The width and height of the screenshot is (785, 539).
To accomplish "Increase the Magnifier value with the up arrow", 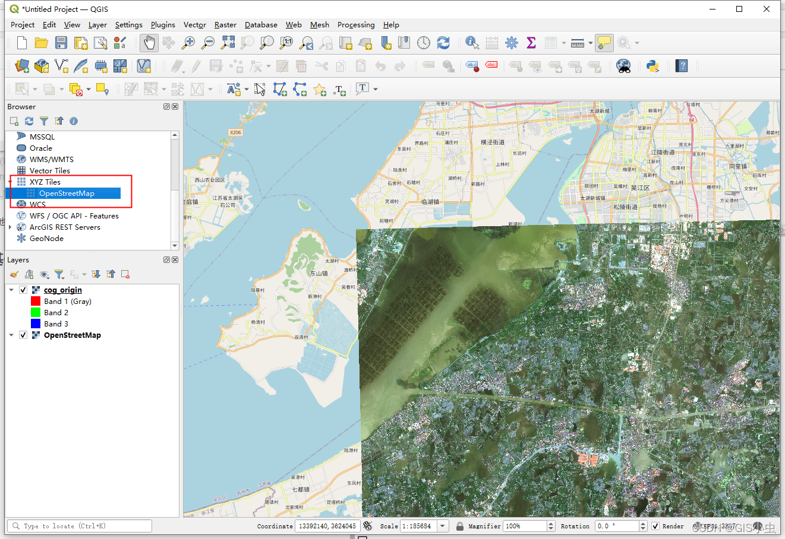I will [x=551, y=524].
